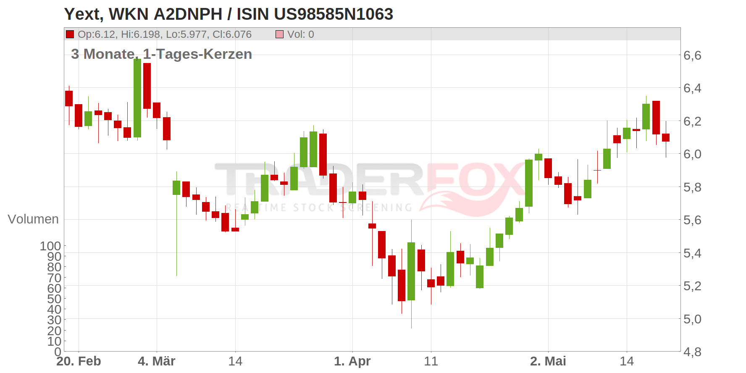This screenshot has height=373, width=746.
Task: Click the 2. Mai date label
Action: coord(548,361)
